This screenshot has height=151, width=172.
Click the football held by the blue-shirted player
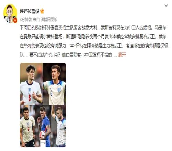point(42,135)
